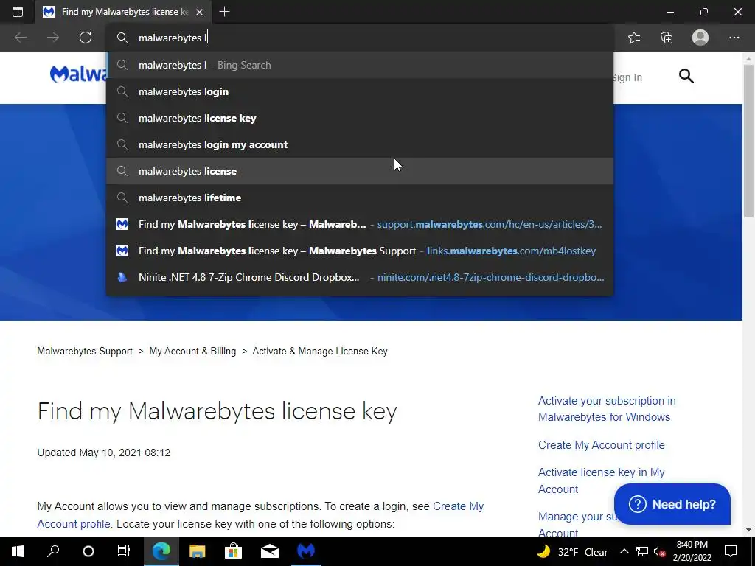Open a new tab with plus button
755x566 pixels.
224,12
